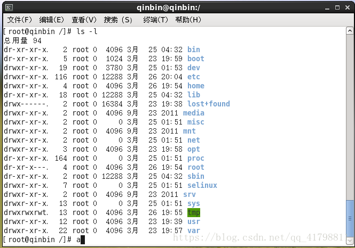The width and height of the screenshot is (355, 248).
Task: Click the blue root directory name
Action: [x=195, y=167]
